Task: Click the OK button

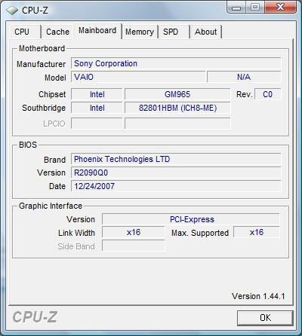Action: [265, 318]
